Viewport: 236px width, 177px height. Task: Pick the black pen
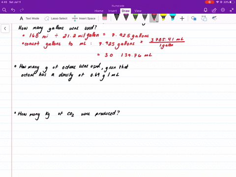click(x=117, y=17)
